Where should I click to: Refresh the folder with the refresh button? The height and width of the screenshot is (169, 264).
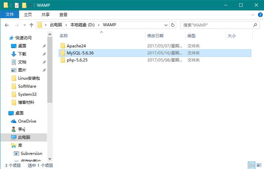[173, 25]
